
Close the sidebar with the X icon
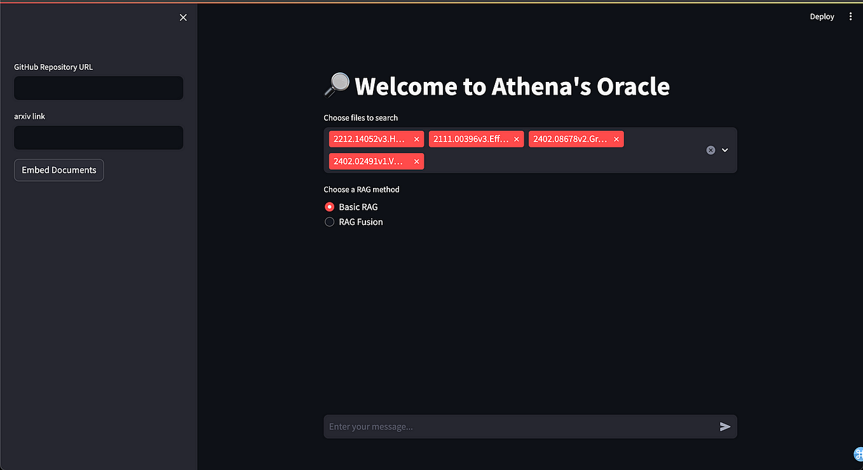click(x=183, y=18)
